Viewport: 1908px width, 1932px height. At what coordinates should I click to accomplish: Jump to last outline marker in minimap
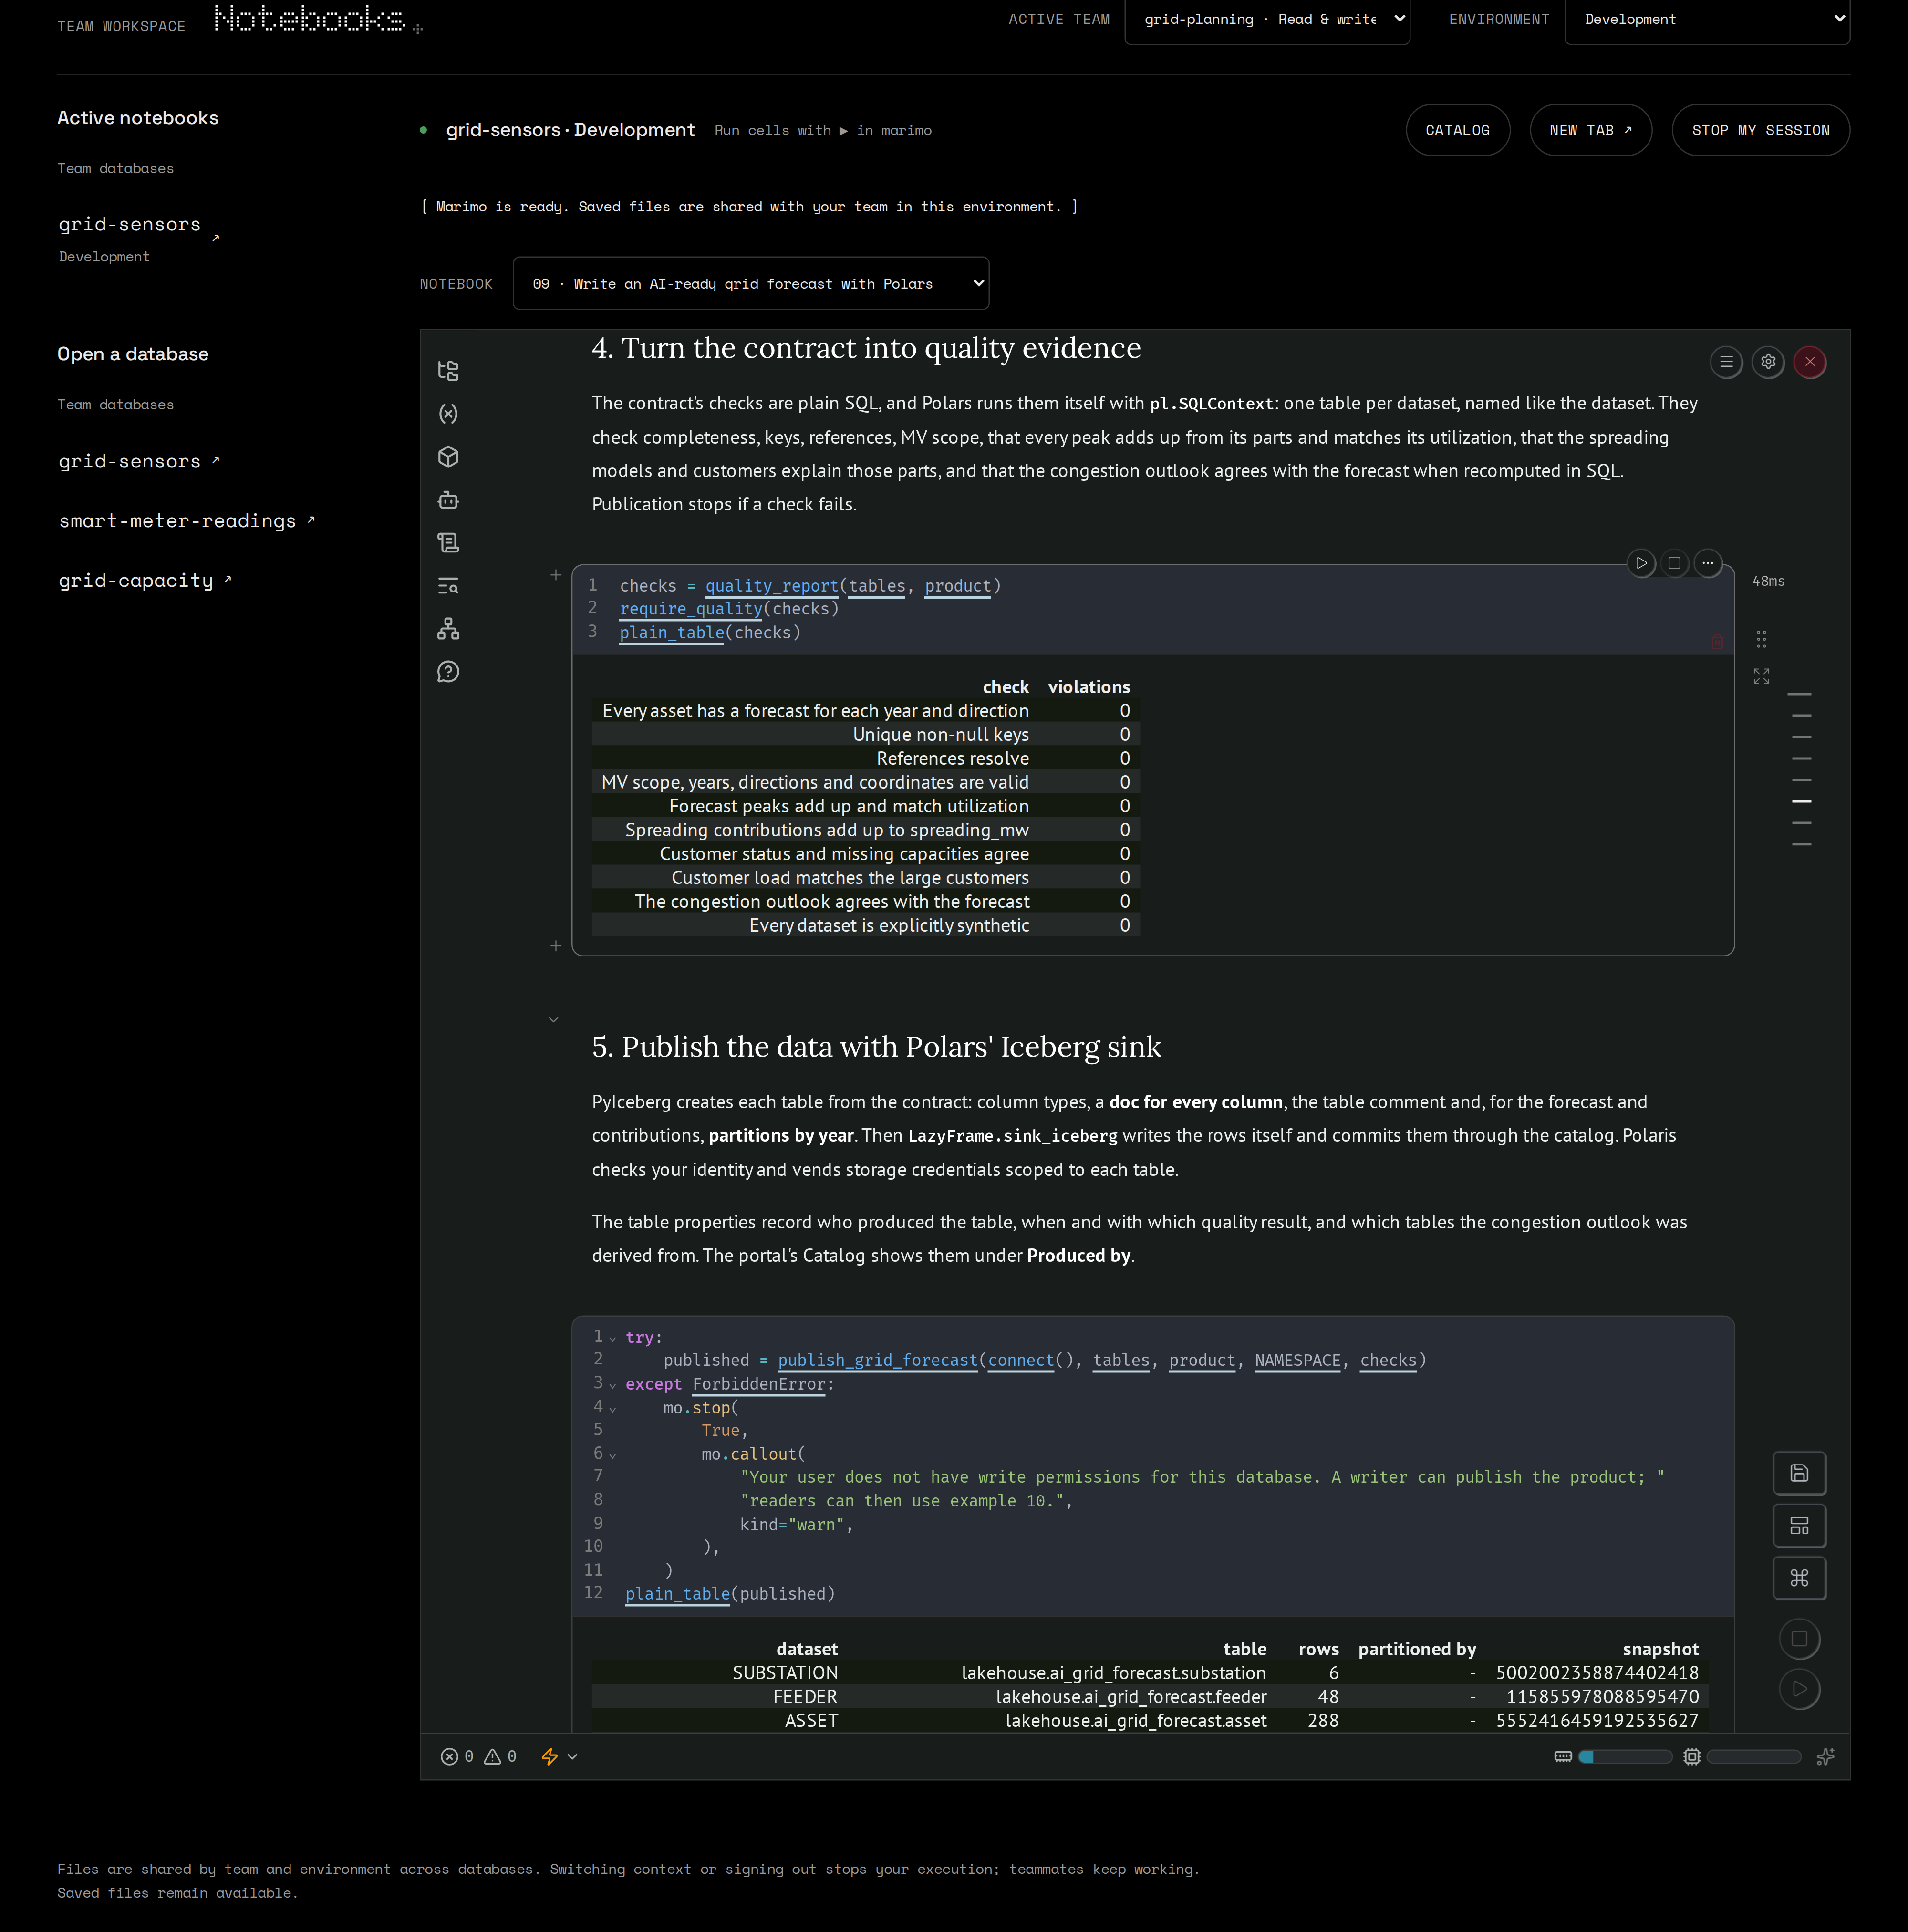click(x=1801, y=845)
